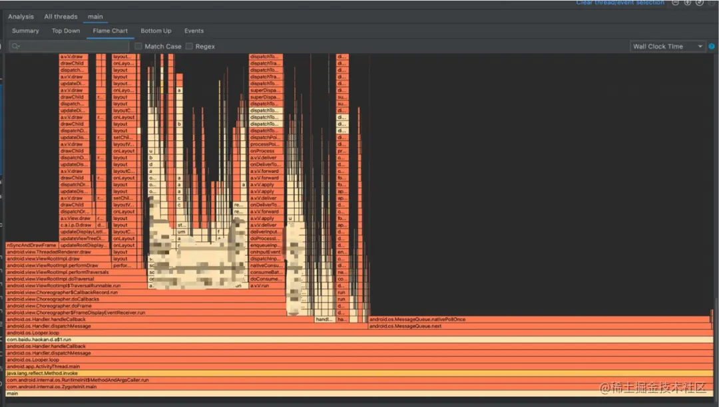Select the java.lang.reflect.Method.invoke bar
The height and width of the screenshot is (407, 719).
tap(359, 373)
